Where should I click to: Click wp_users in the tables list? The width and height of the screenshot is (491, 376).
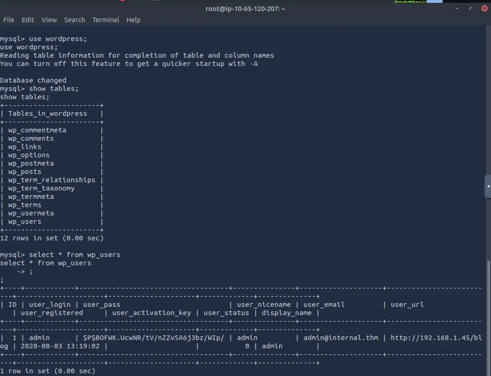pyautogui.click(x=24, y=221)
